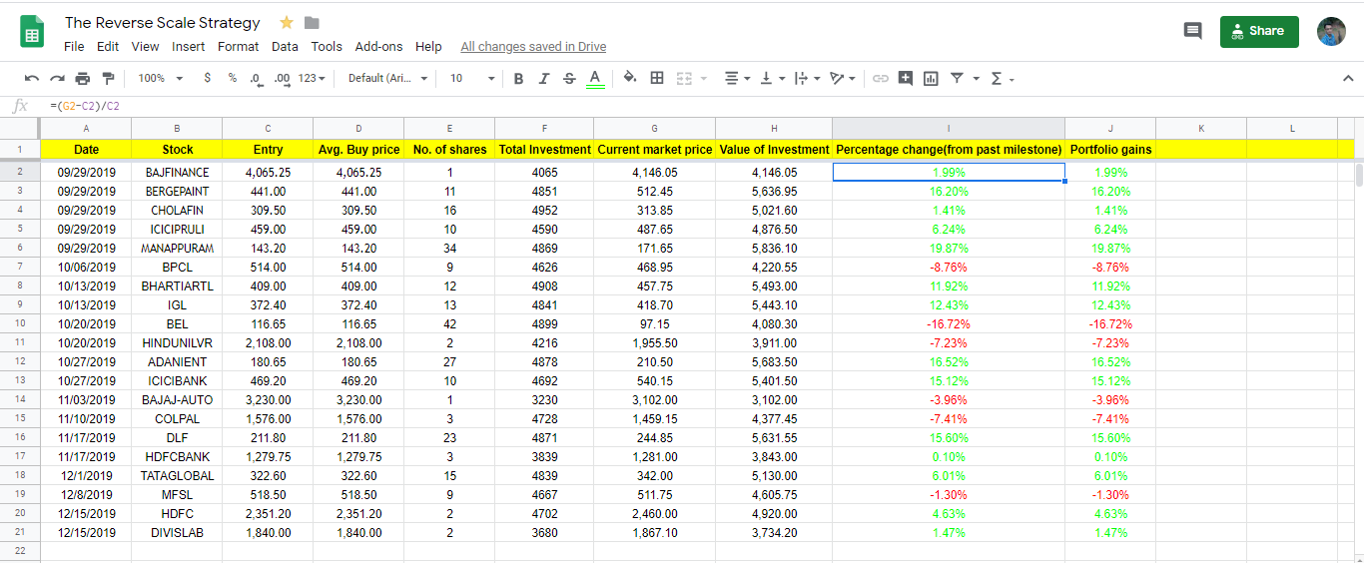This screenshot has width=1364, height=563.
Task: Click the redo arrow icon
Action: click(x=57, y=78)
